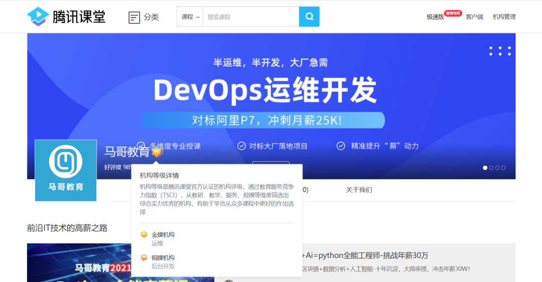Click the blue search magnifier button
The width and height of the screenshot is (542, 282).
pyautogui.click(x=309, y=17)
